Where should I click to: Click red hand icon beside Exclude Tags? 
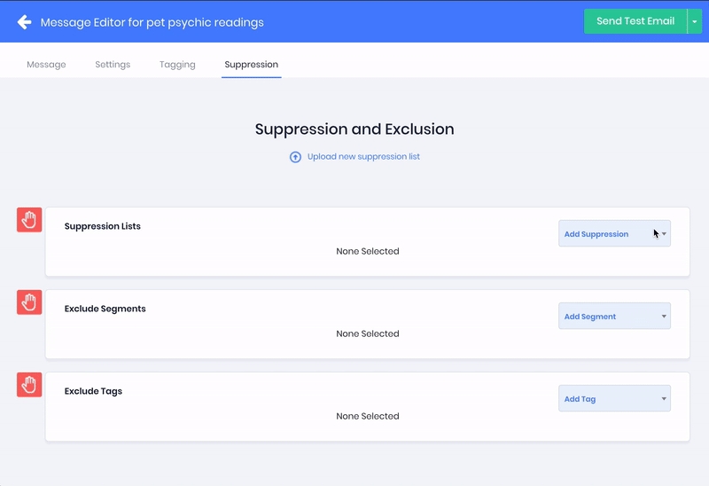point(29,384)
